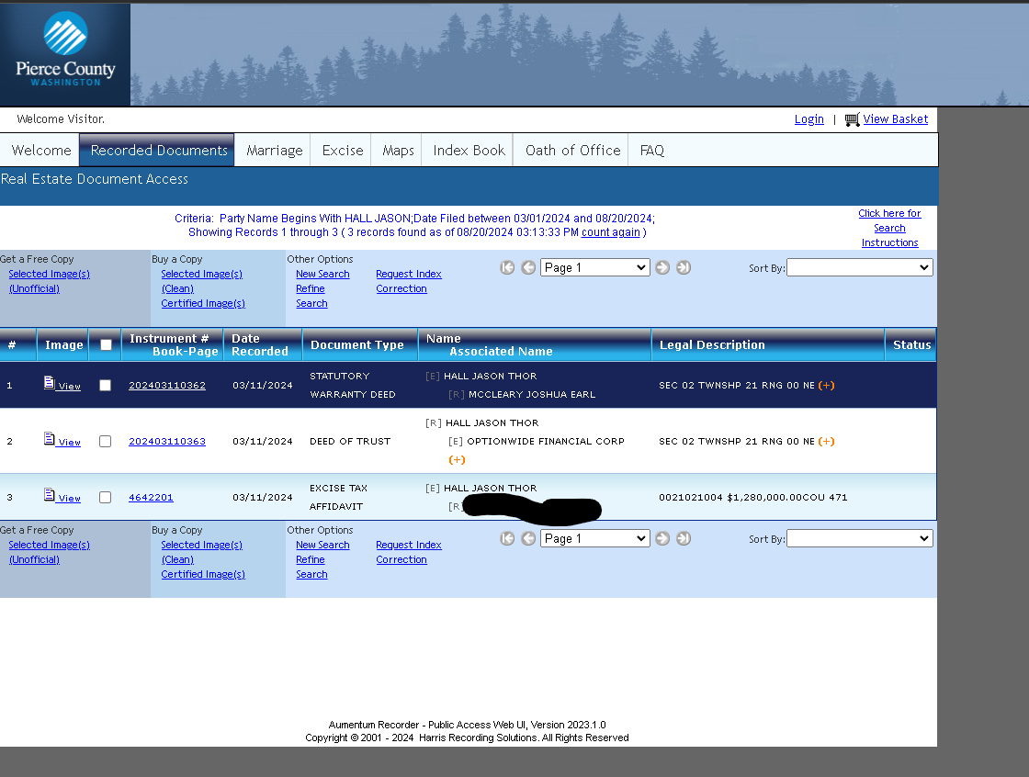Open instrument number 202403110362
1029x777 pixels.
[x=166, y=385]
